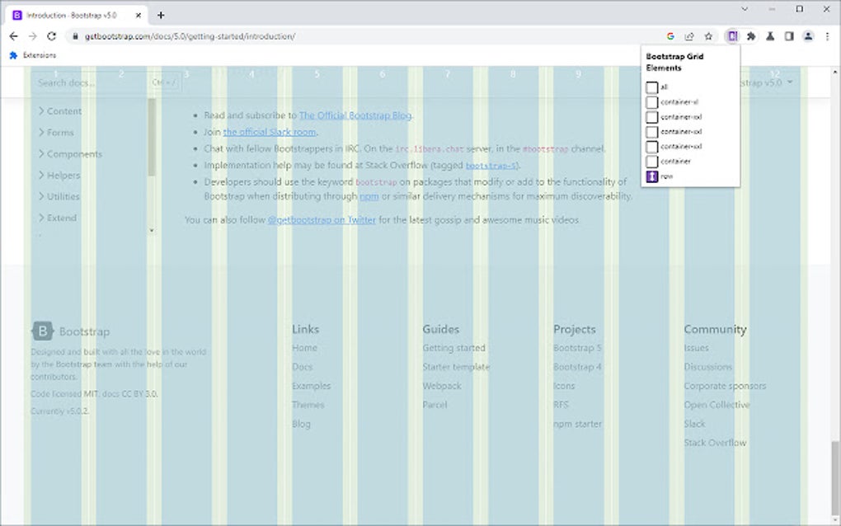The width and height of the screenshot is (841, 526).
Task: Check the "container" checkbox above row
Action: click(x=651, y=162)
